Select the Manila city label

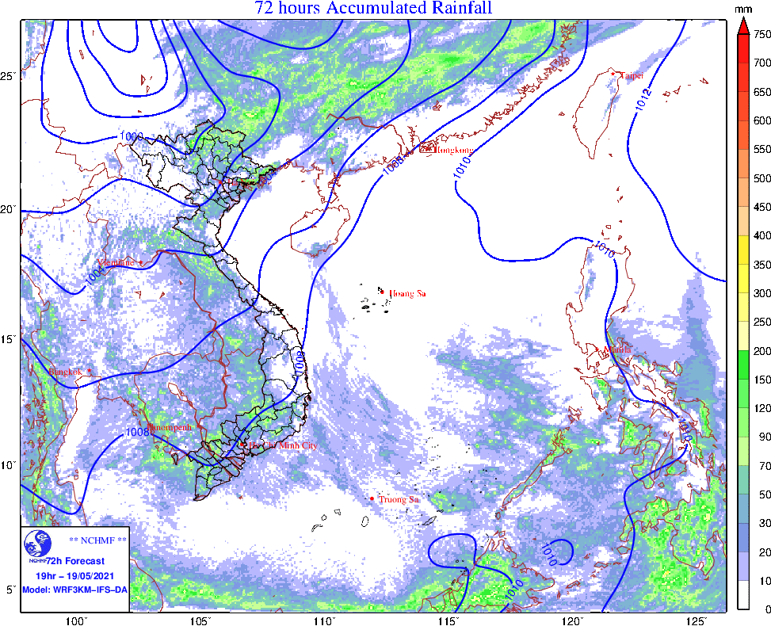click(x=617, y=349)
